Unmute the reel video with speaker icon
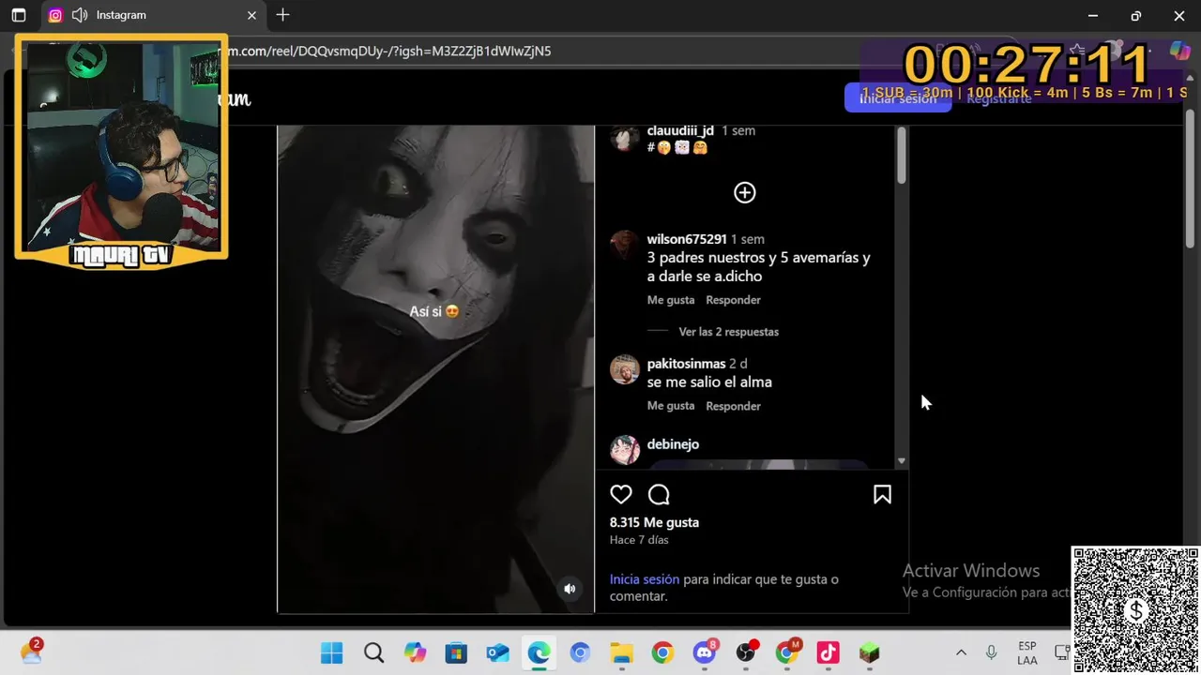Screen dimensions: 1201x675 (570, 589)
